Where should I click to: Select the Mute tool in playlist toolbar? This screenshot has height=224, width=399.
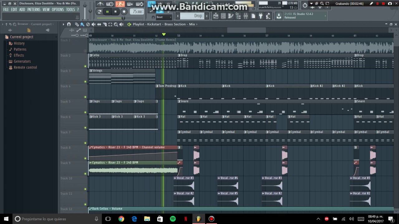(94, 24)
